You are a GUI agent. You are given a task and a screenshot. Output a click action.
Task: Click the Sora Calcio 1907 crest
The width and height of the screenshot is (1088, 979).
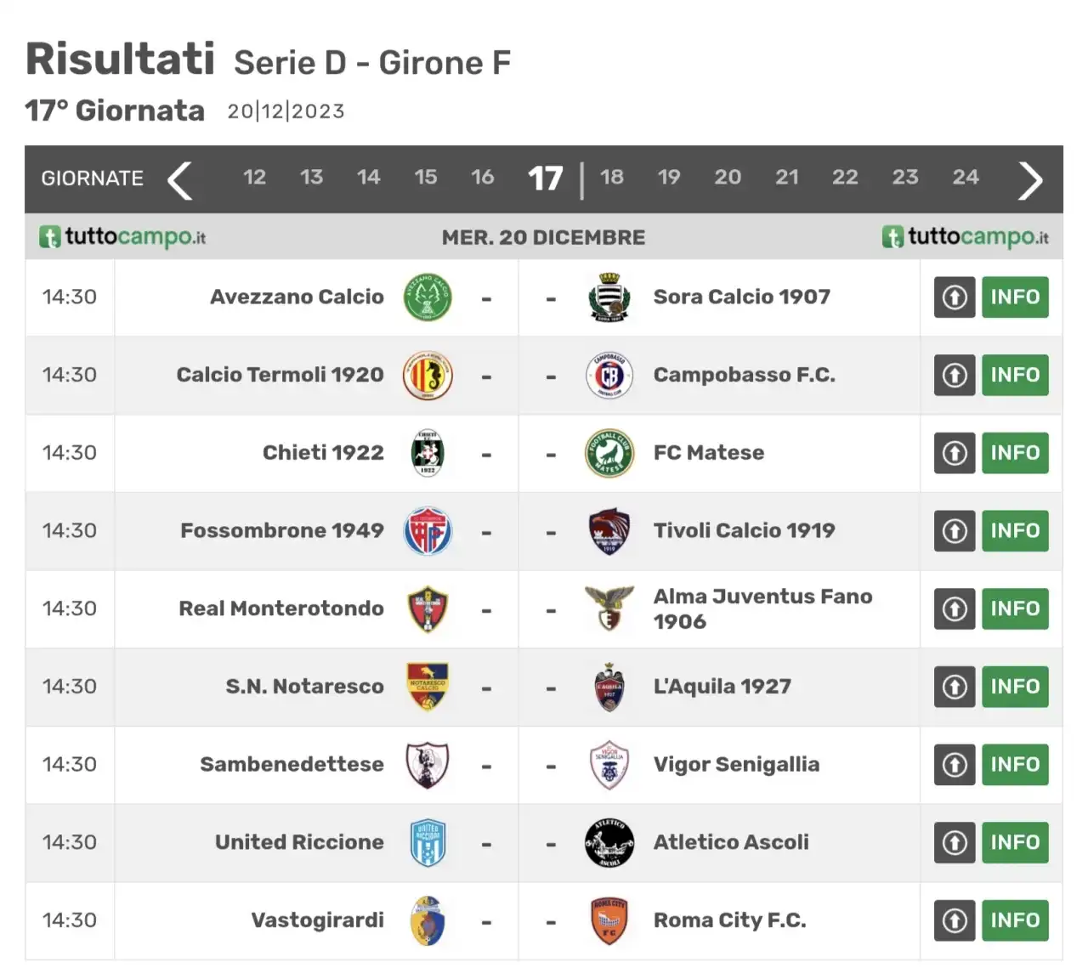pyautogui.click(x=609, y=297)
